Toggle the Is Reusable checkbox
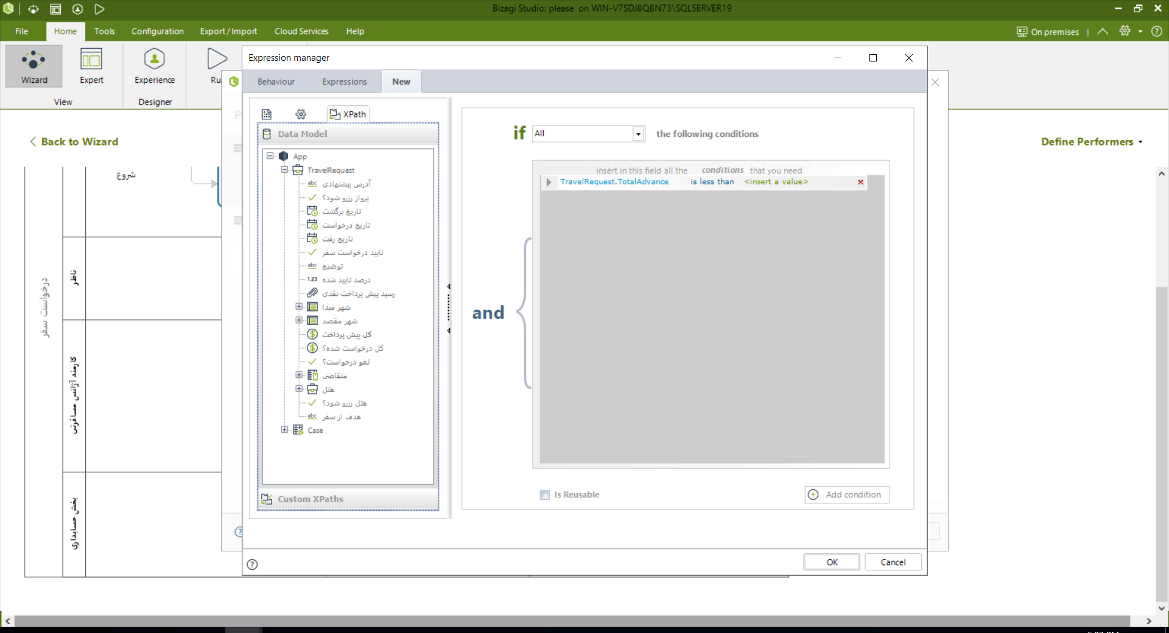 (x=545, y=495)
